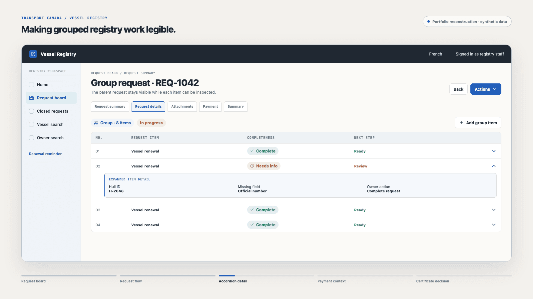Image resolution: width=533 pixels, height=299 pixels.
Task: Expand row 03 Vessel renewal chevron
Action: click(494, 210)
